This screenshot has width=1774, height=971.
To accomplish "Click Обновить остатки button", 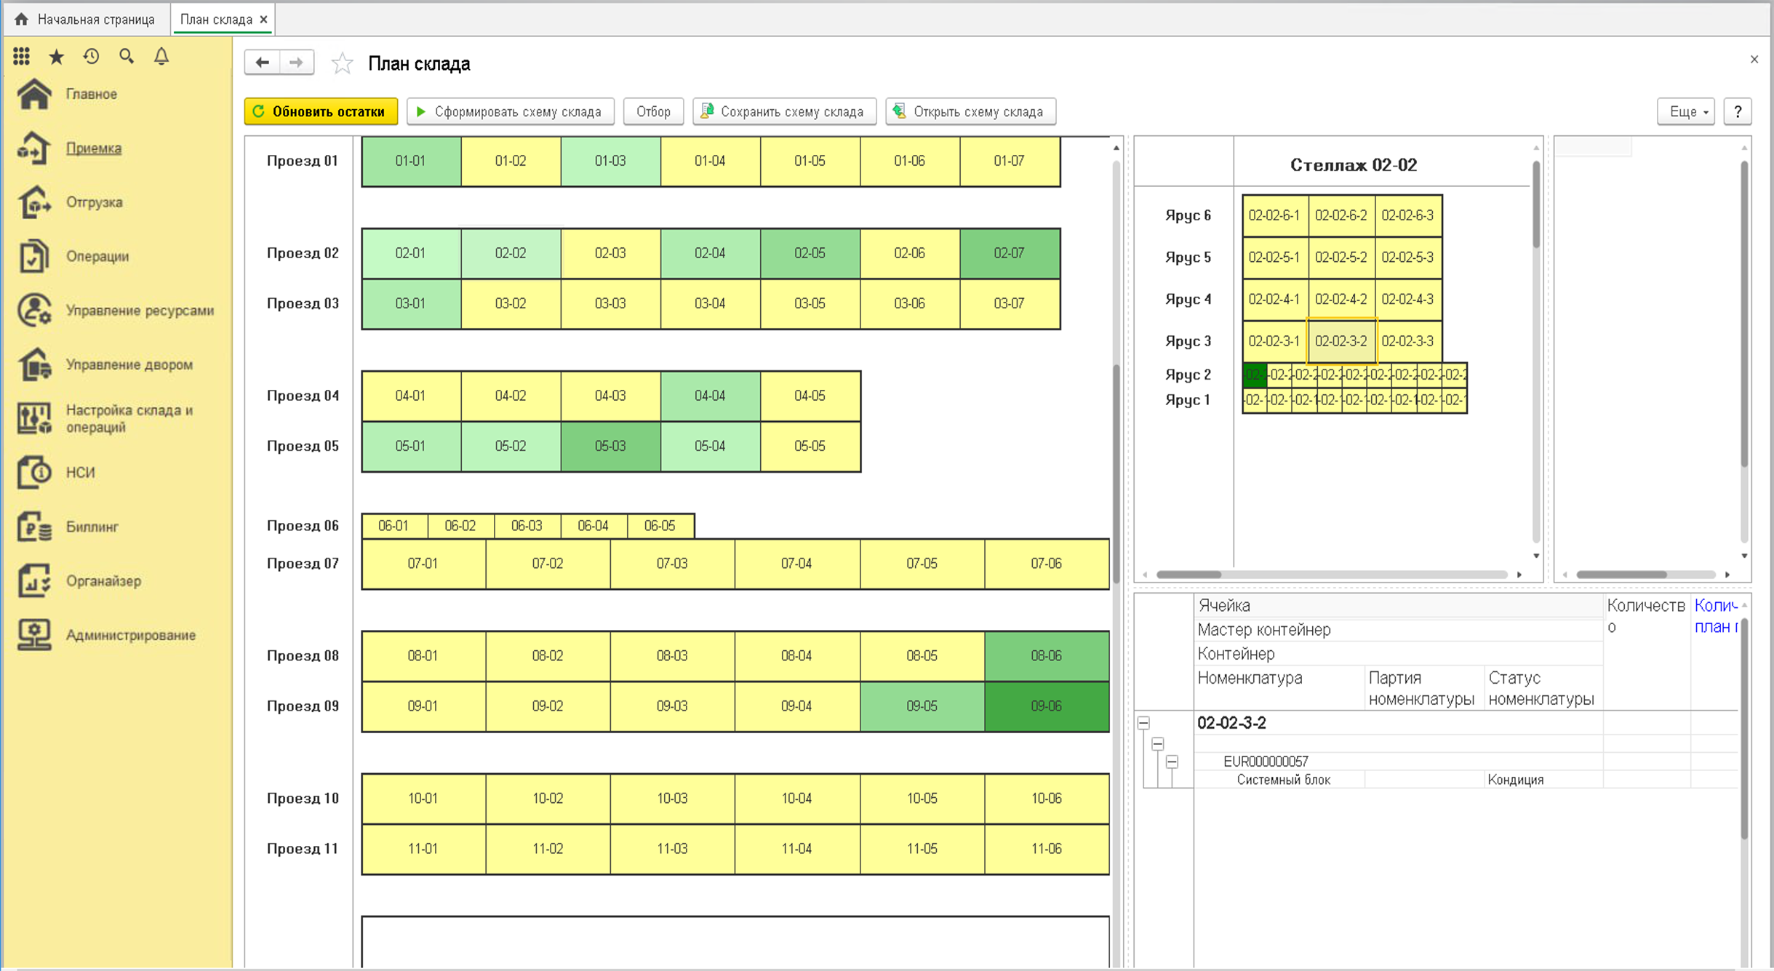I will pyautogui.click(x=321, y=112).
